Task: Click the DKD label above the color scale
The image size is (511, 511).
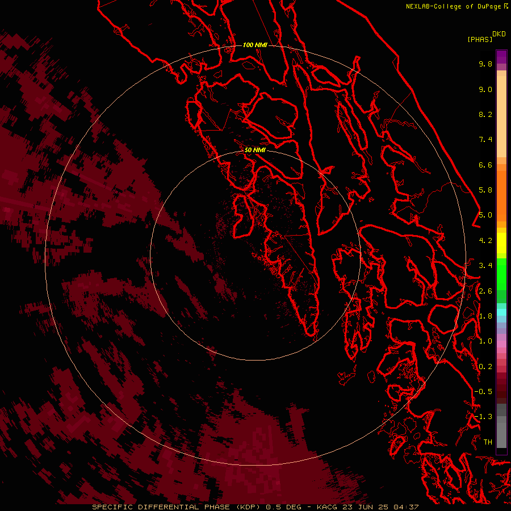Action: coord(499,34)
